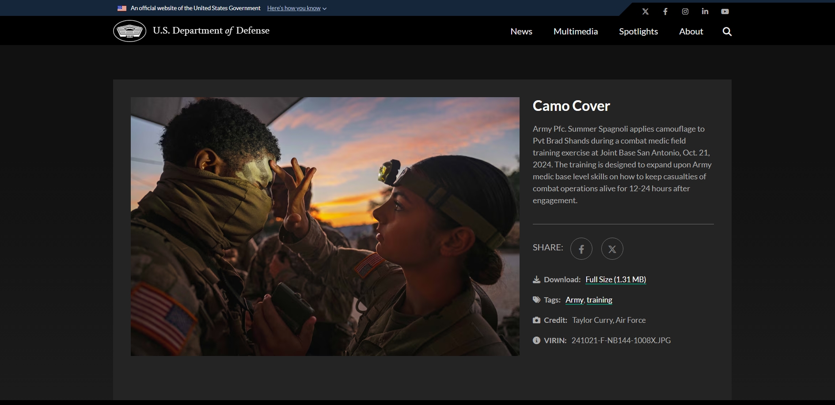
Task: Open the About menu
Action: pyautogui.click(x=691, y=31)
